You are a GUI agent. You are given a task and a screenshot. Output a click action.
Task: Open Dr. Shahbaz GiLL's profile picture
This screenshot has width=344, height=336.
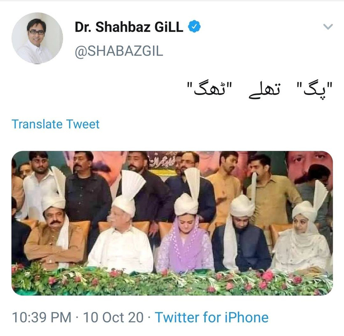(37, 38)
